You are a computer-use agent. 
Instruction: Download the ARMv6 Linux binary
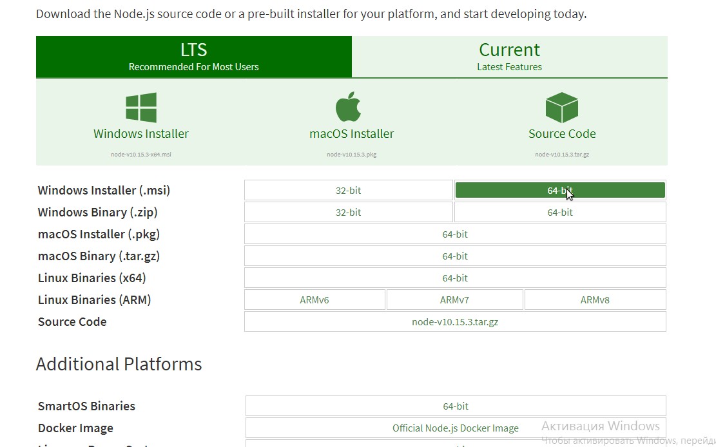click(x=314, y=300)
